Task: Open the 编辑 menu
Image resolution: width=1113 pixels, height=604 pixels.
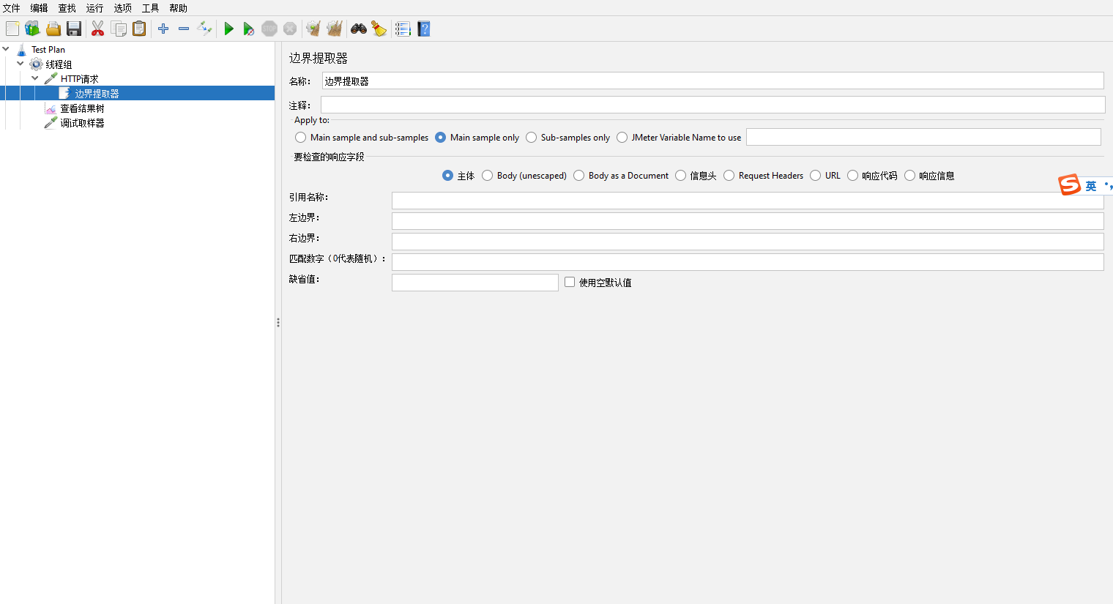Action: 39,8
